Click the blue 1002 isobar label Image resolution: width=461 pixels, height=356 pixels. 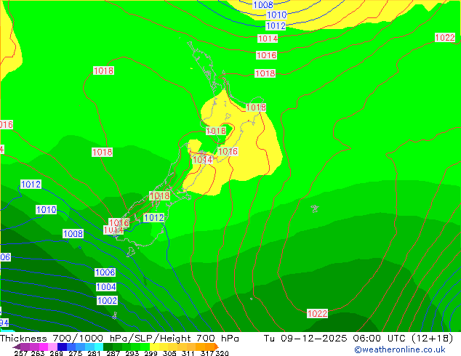(107, 301)
